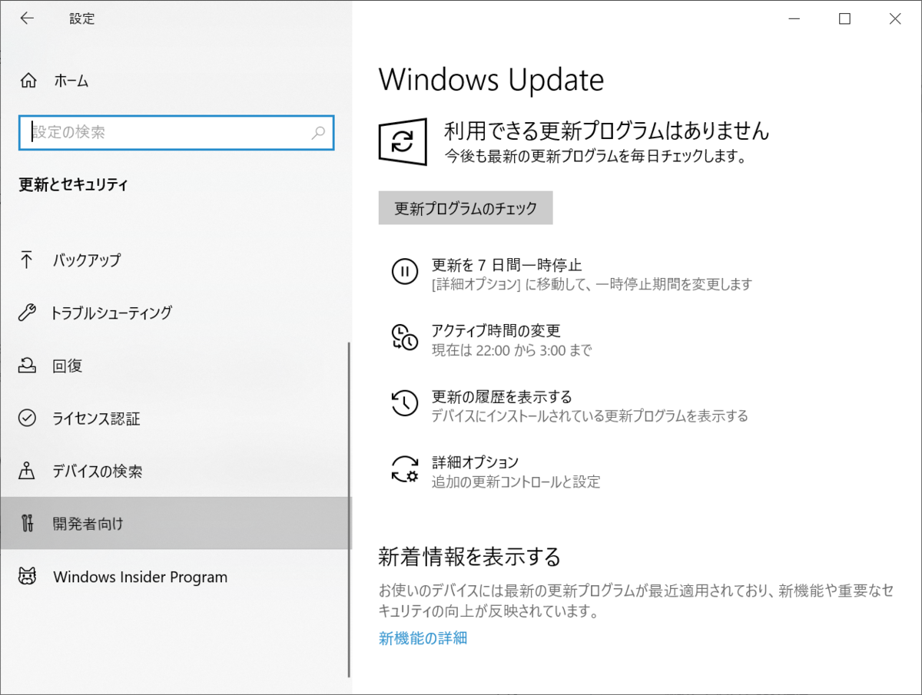Click the 更新プログラムのチェック button
The height and width of the screenshot is (695, 922).
click(x=466, y=208)
